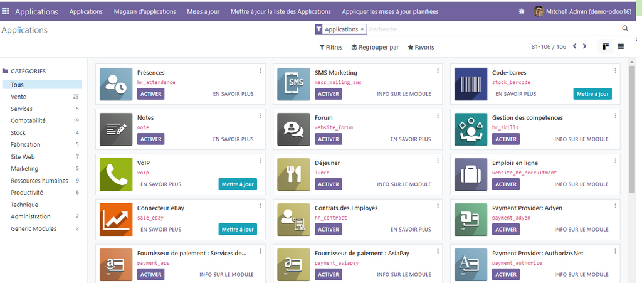Open the Notes card kebab menu

click(260, 115)
